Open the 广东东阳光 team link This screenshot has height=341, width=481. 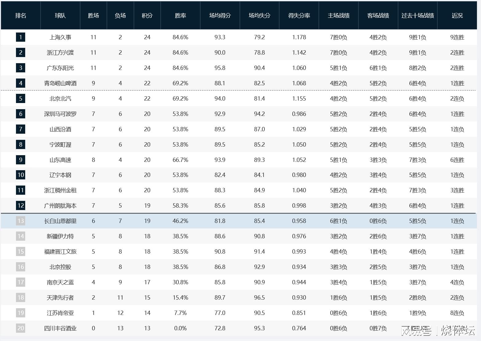tap(60, 68)
